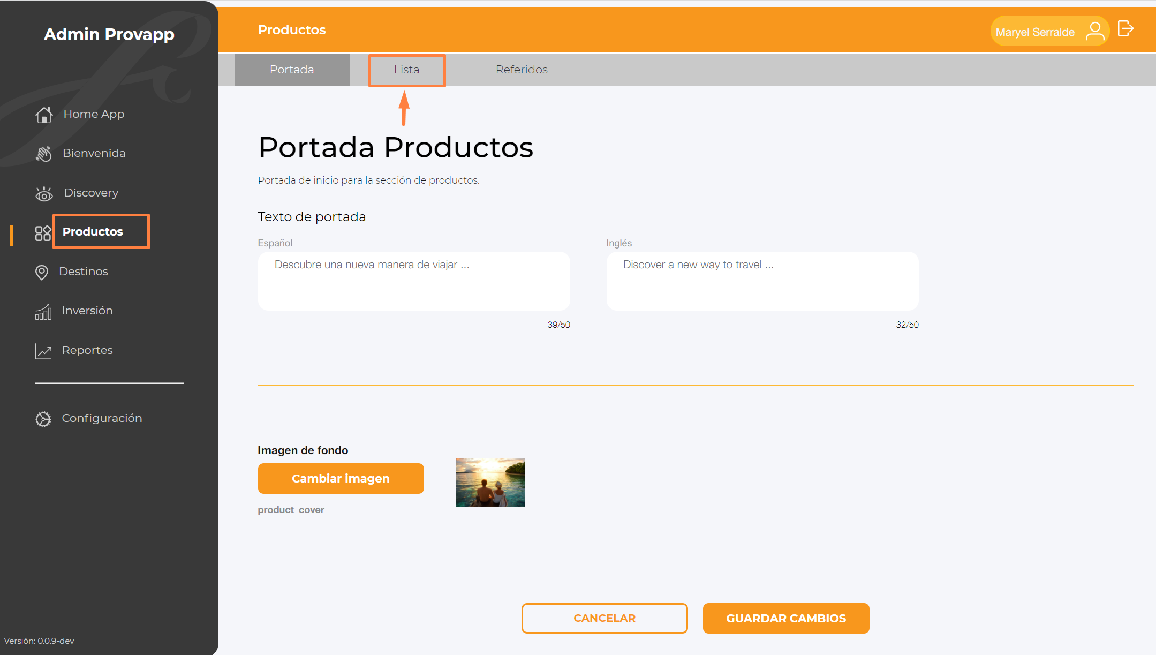This screenshot has width=1156, height=655.
Task: Focus the Inglés cover text field
Action: coord(762,281)
